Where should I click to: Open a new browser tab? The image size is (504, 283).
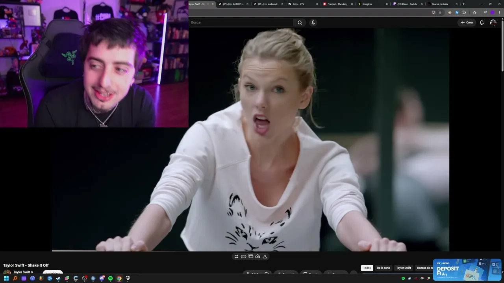463,4
